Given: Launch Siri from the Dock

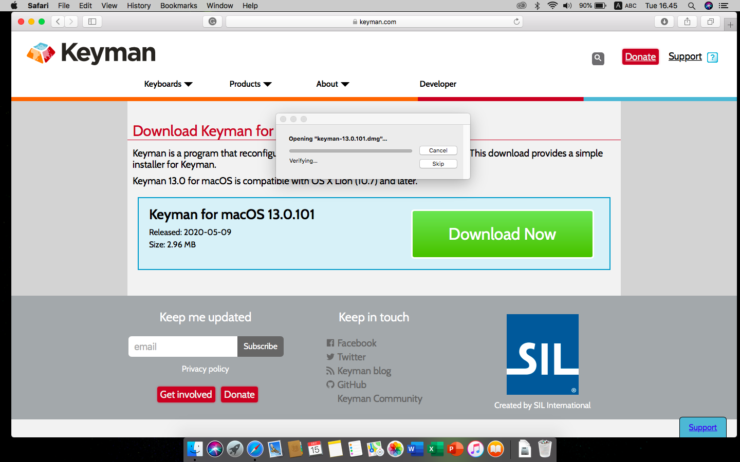Looking at the screenshot, I should pyautogui.click(x=215, y=449).
